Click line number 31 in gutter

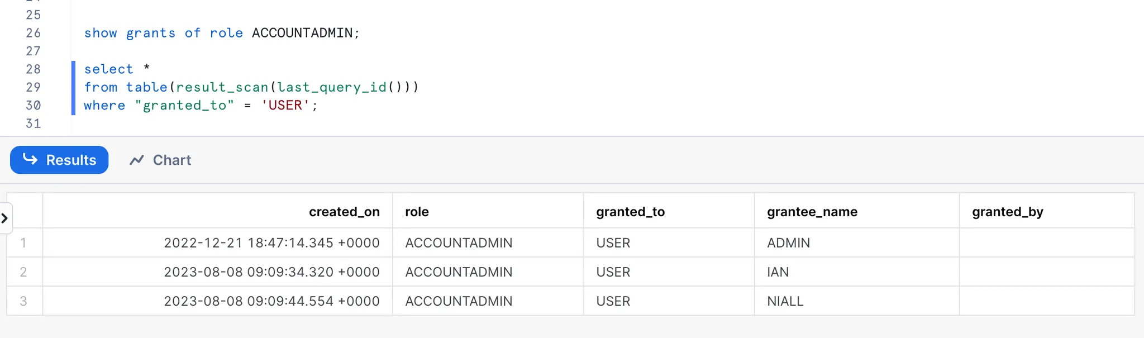[34, 123]
